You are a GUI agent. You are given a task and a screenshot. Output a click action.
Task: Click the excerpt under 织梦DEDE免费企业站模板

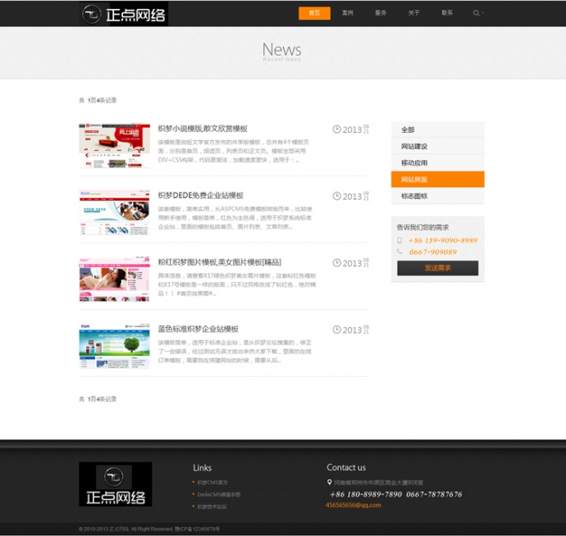coord(235,218)
